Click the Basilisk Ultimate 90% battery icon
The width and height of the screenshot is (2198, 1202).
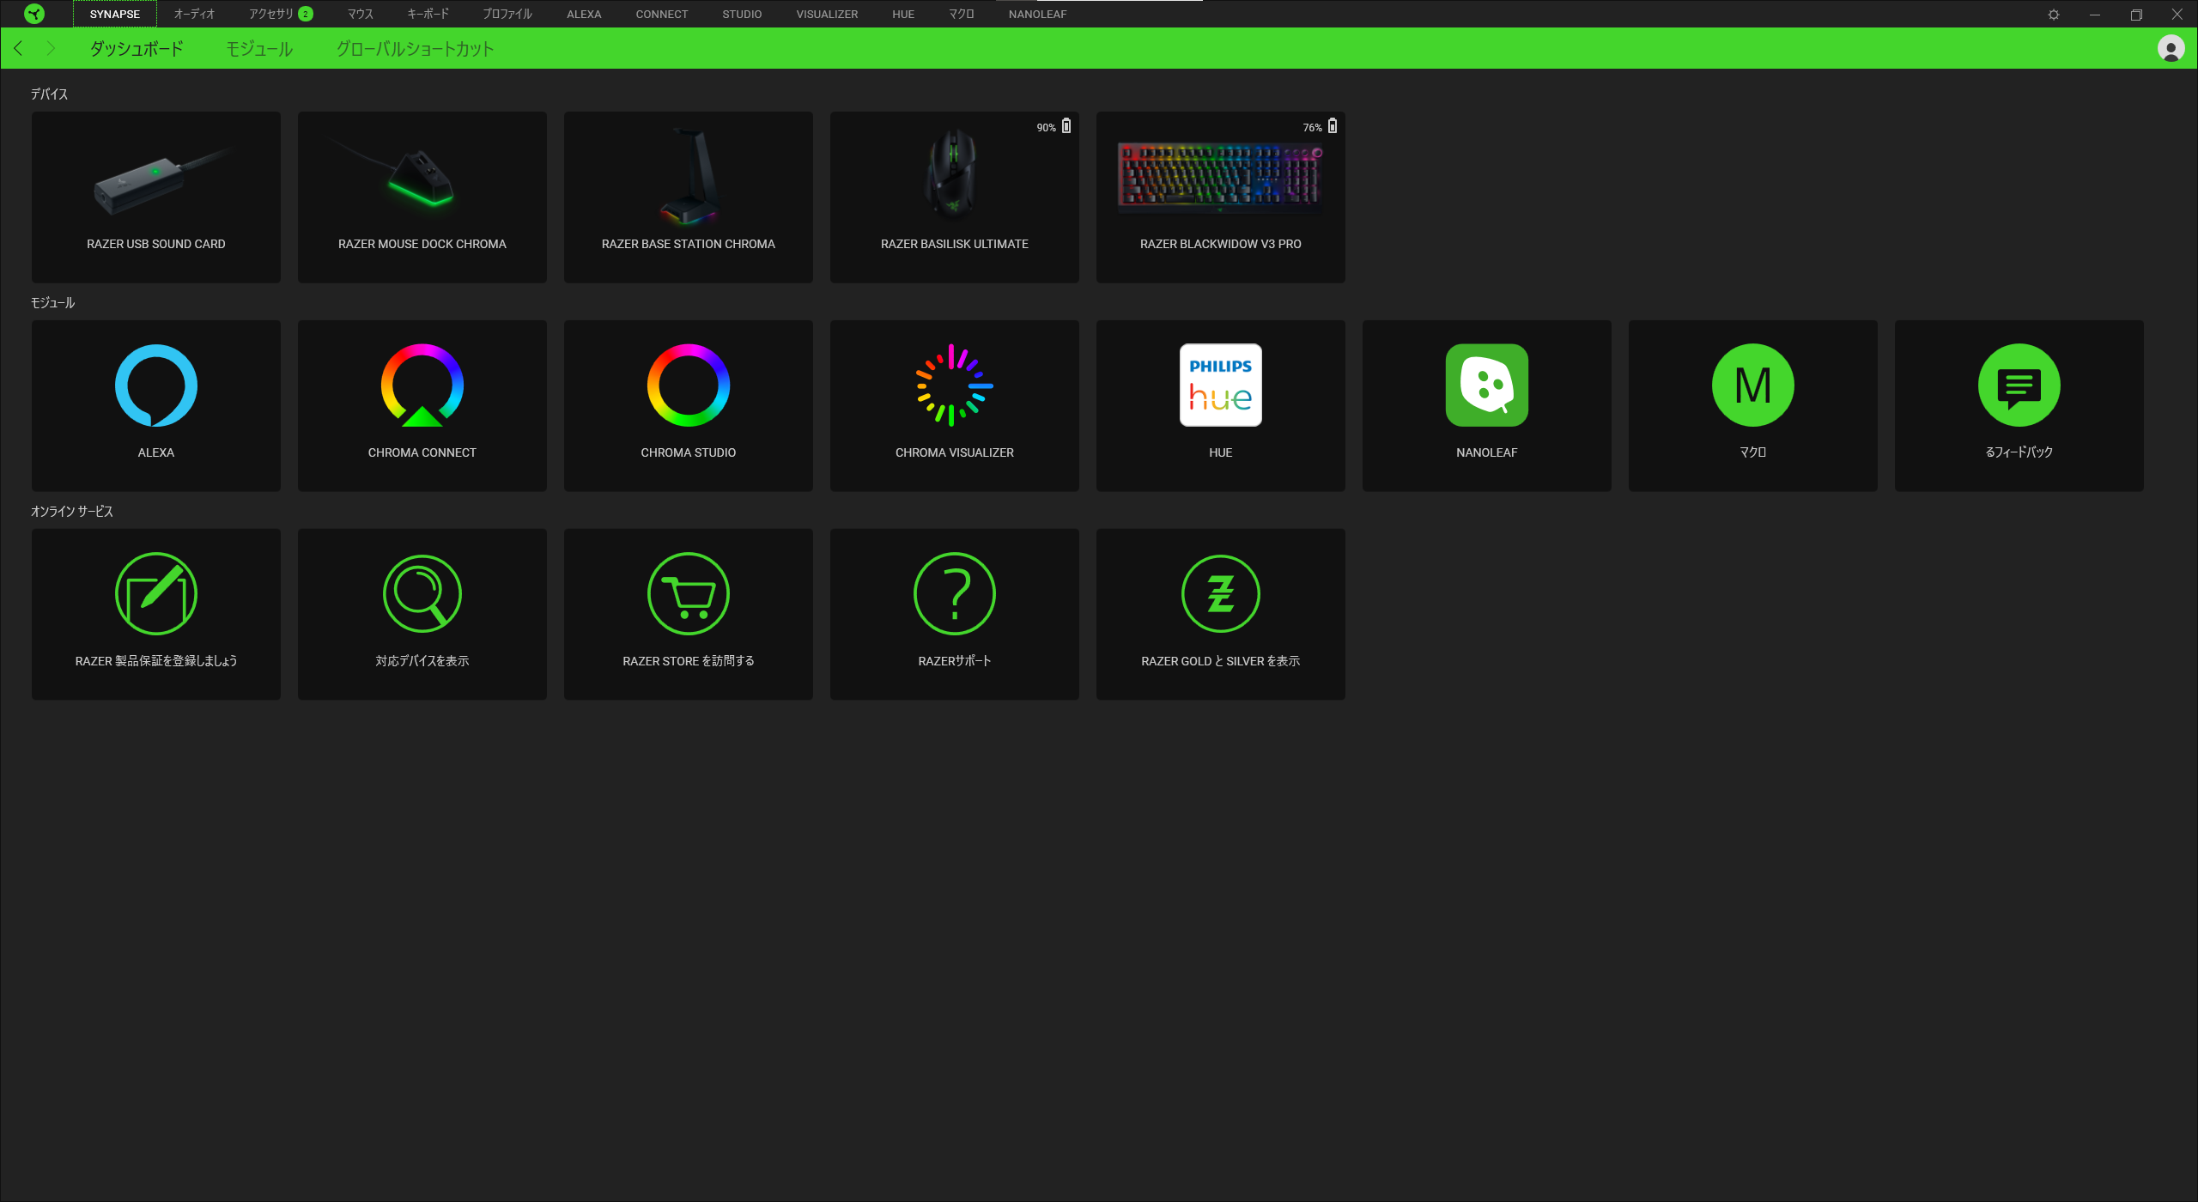point(1066,126)
